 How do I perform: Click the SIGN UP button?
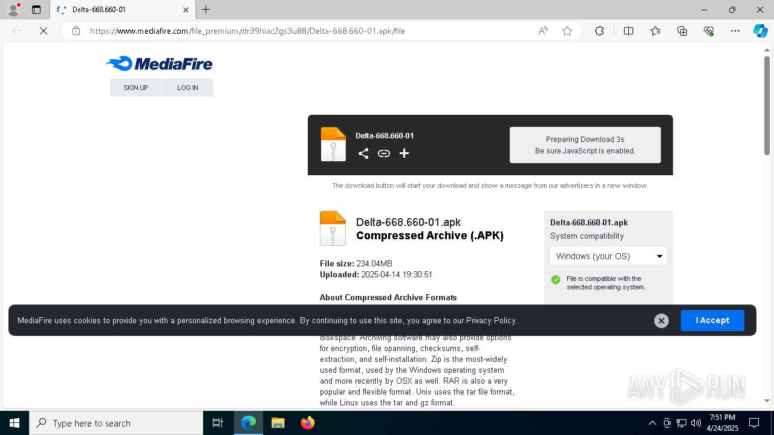click(x=135, y=88)
